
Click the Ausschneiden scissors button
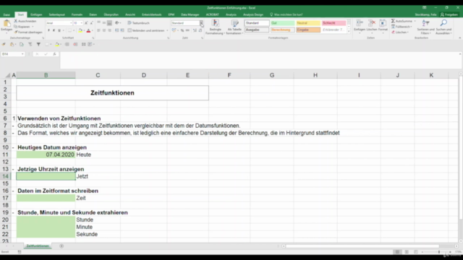click(x=25, y=21)
